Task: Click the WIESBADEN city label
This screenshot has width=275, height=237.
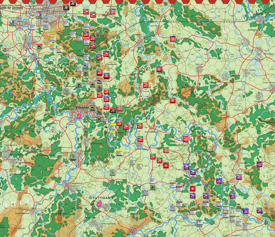Action: (68, 109)
